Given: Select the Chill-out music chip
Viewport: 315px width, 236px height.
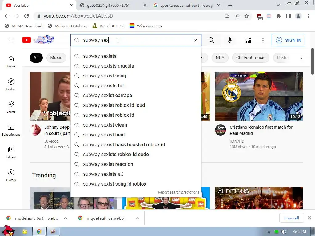Looking at the screenshot, I should pyautogui.click(x=251, y=57).
